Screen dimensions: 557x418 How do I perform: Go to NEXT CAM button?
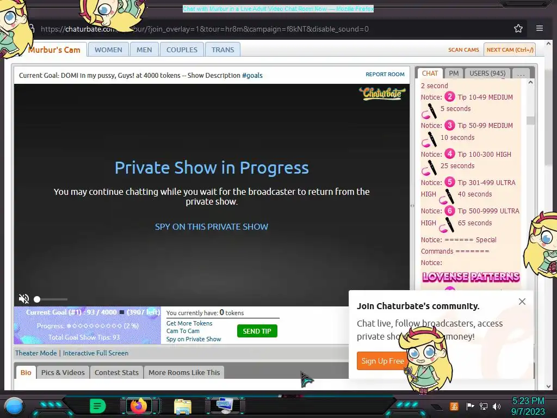tap(510, 50)
